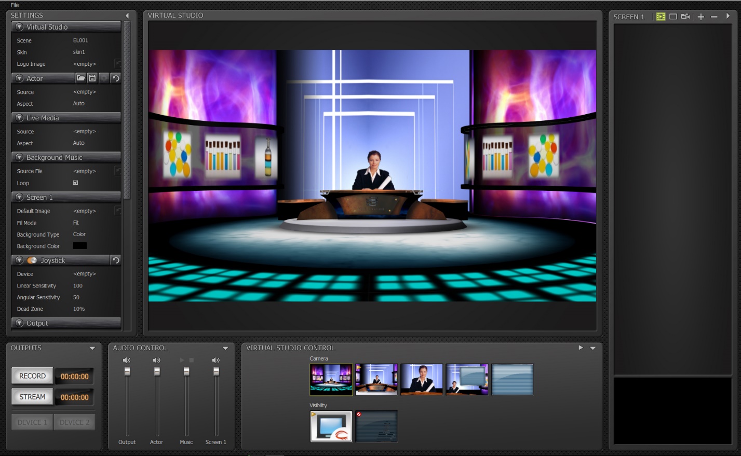Mute the Output audio speaker icon

pyautogui.click(x=127, y=360)
